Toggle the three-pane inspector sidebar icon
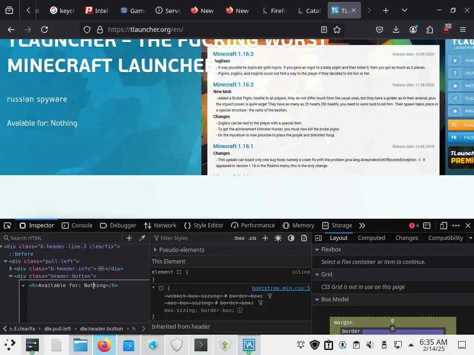Screen dimensions: 474x355 318,238
